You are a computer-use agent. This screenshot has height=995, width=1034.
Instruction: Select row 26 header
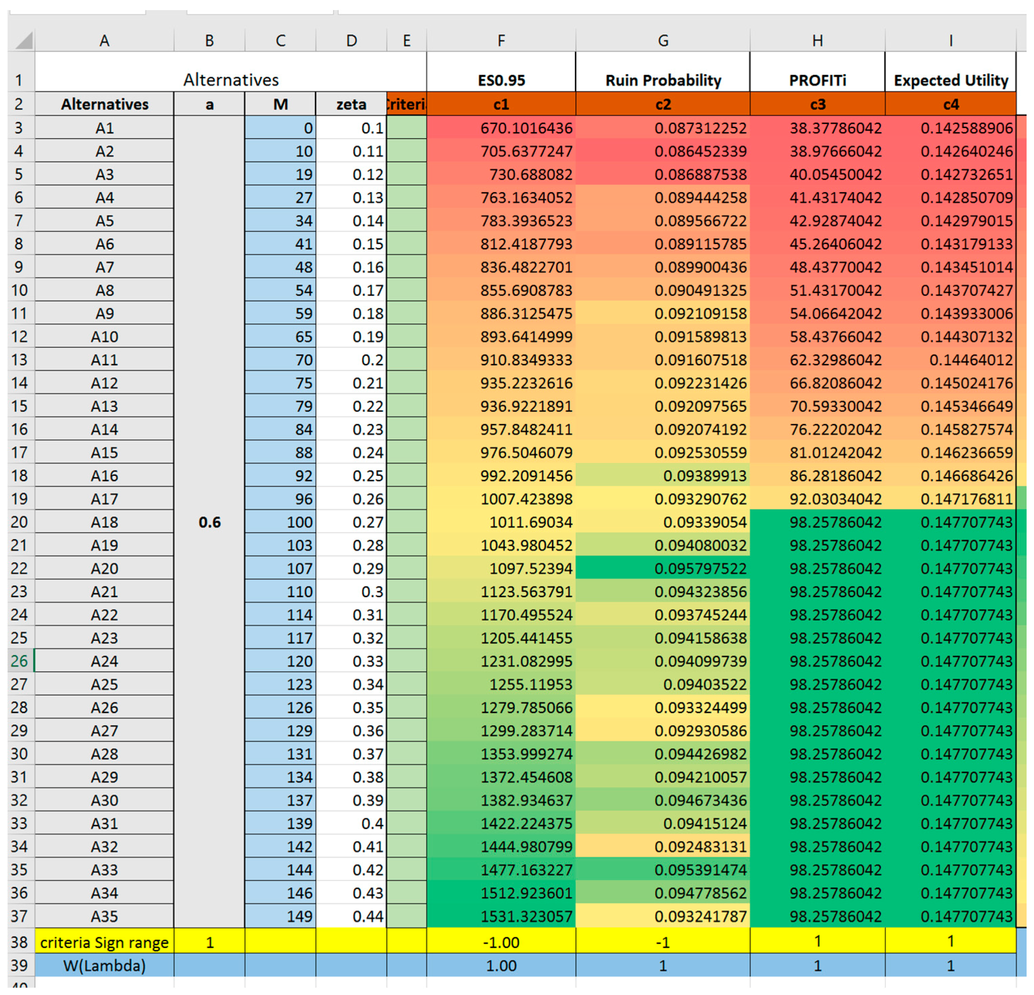pos(19,661)
